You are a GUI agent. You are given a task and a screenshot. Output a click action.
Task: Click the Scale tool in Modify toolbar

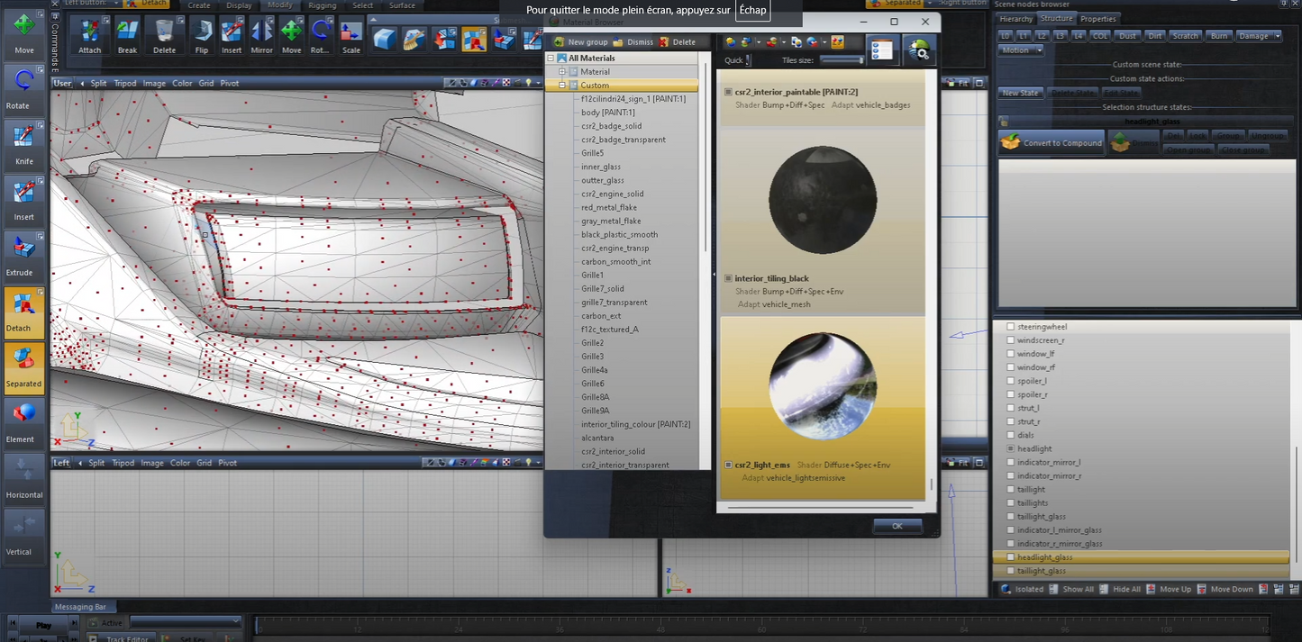(351, 33)
